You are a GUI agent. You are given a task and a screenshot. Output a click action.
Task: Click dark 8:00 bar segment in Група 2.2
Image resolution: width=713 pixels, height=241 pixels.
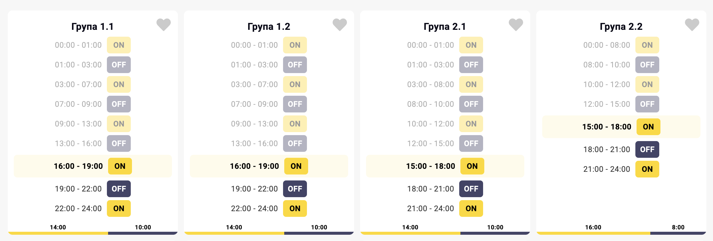click(678, 233)
